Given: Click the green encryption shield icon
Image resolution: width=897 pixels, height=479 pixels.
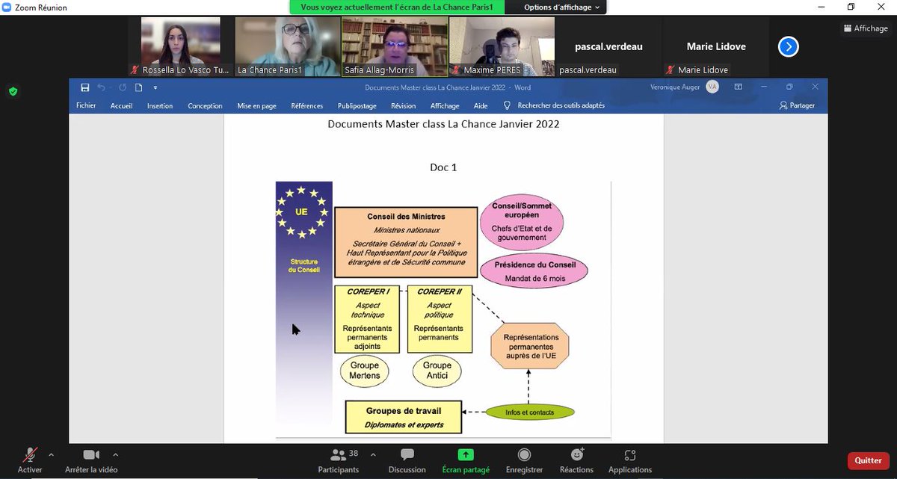Looking at the screenshot, I should 13,92.
